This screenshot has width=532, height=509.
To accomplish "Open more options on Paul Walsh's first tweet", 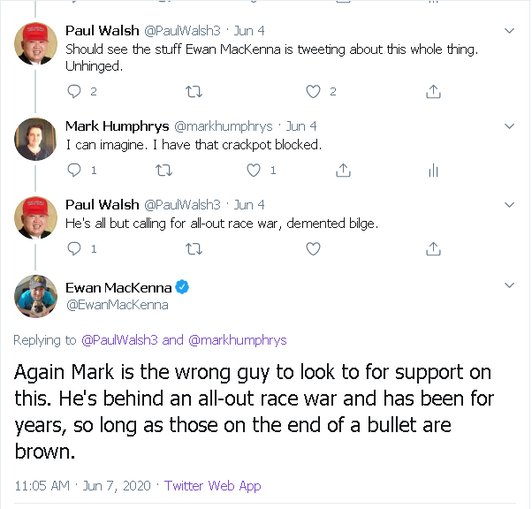I will [509, 31].
